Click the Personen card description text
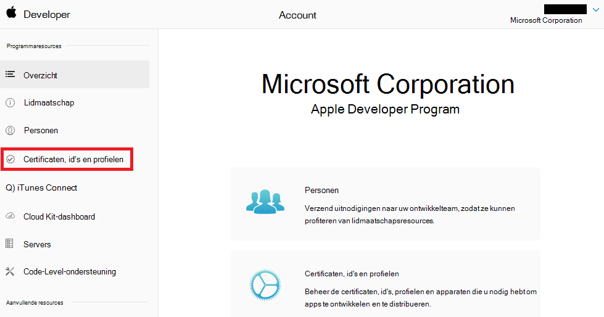604x317 pixels. [410, 215]
